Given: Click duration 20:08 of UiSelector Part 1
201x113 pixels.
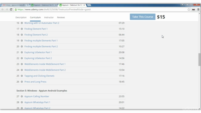Looking at the screenshot, I should [x=122, y=52].
